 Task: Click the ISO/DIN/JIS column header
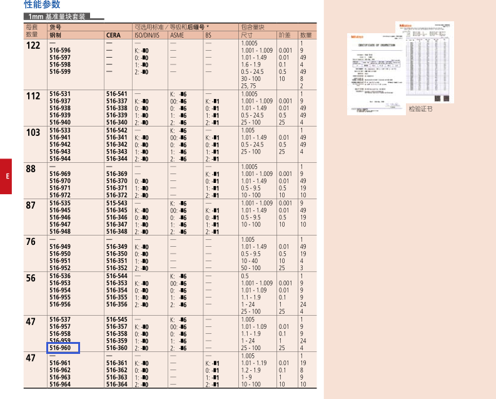147,35
